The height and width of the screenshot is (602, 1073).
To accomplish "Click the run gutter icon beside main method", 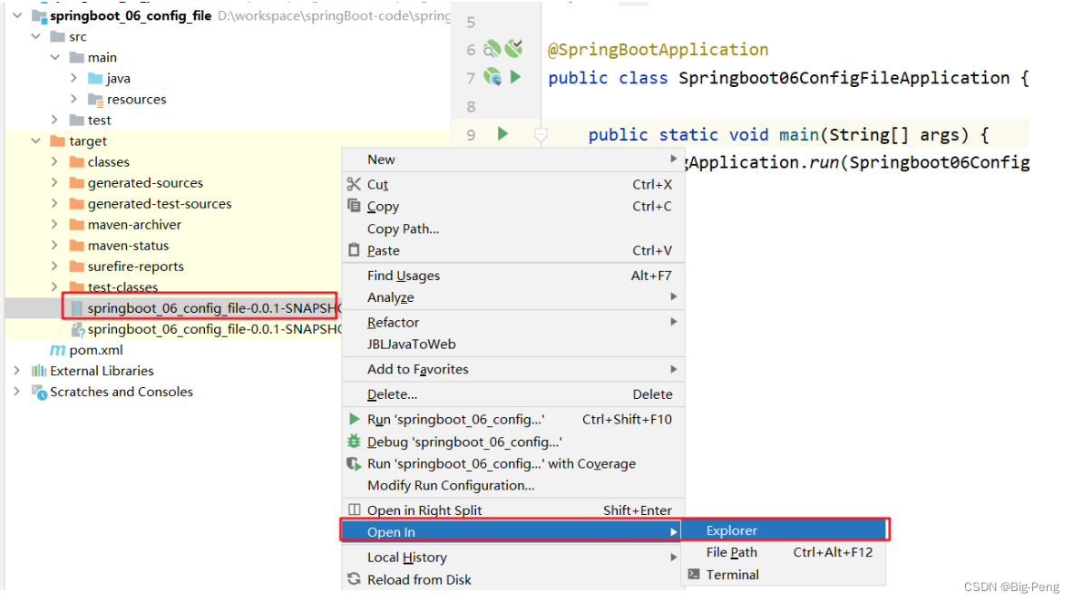I will (x=502, y=133).
